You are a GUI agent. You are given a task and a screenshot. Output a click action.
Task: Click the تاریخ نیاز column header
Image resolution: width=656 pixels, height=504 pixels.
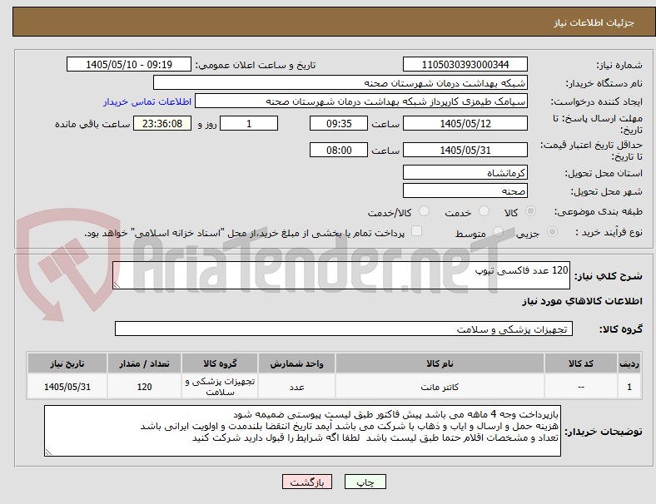coord(67,363)
